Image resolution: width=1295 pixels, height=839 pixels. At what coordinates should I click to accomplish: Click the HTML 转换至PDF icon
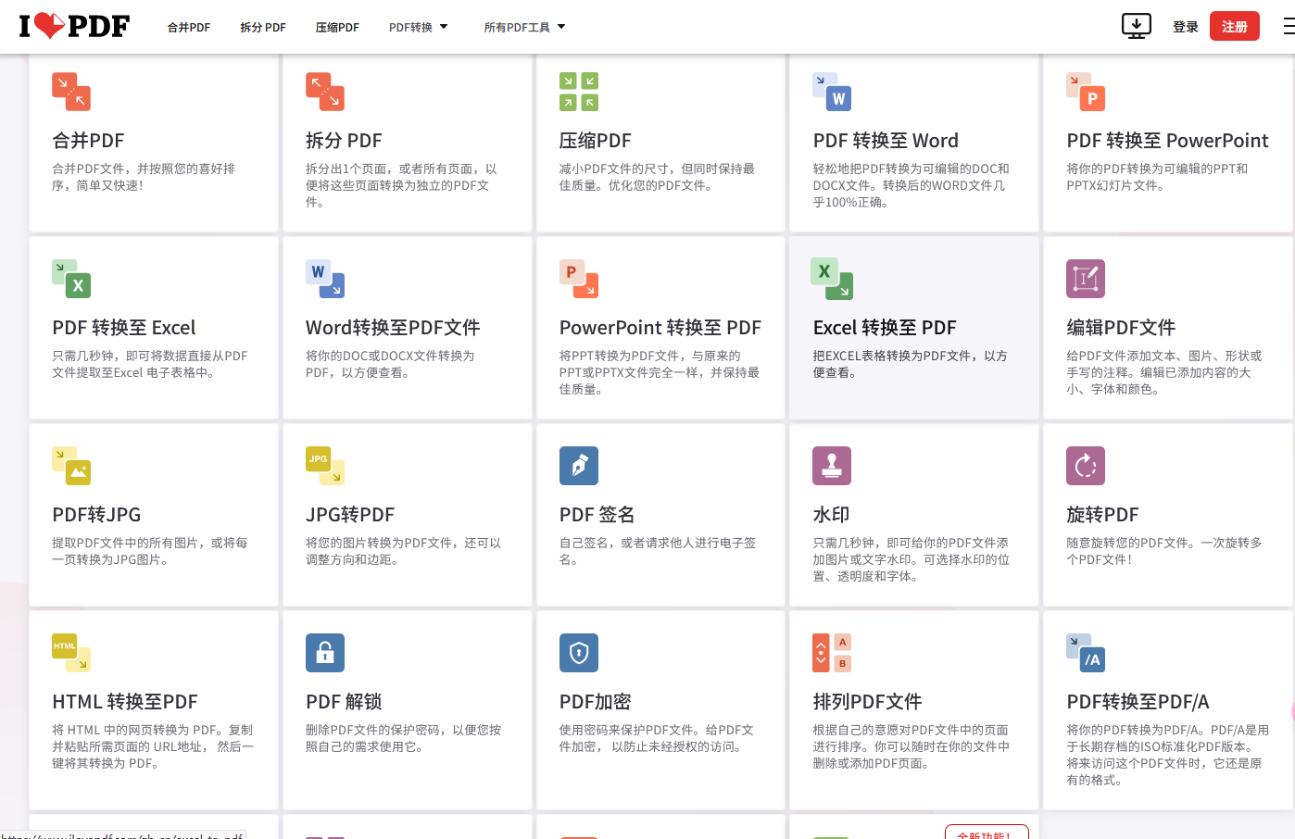point(71,653)
